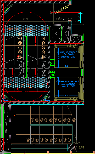The image size is (95, 154).
Task: Click the 'Cabina ascensor 1' text
Action: [68, 52]
